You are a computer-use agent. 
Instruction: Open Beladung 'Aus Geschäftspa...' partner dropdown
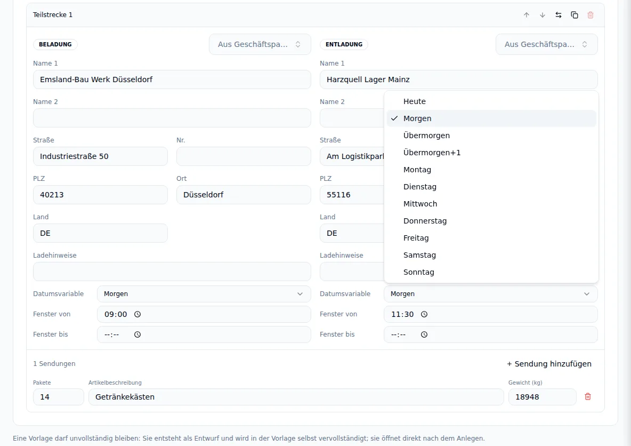260,44
